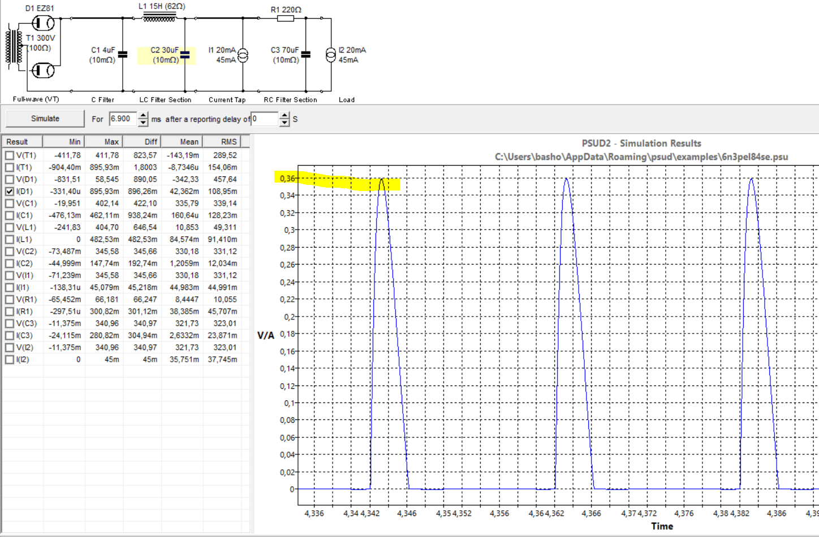The height and width of the screenshot is (537, 819).
Task: Click the Max column header
Action: click(x=104, y=142)
